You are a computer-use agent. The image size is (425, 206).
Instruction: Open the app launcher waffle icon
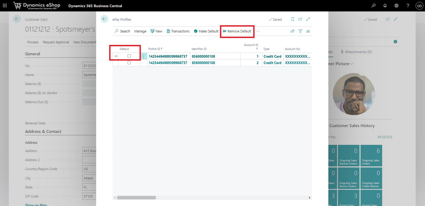(5, 5)
